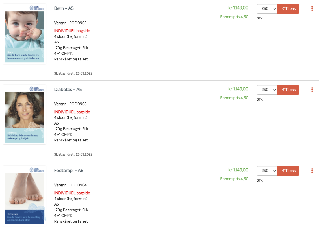Image resolution: width=319 pixels, height=229 pixels.
Task: Click the Børn – A5 product title
Action: tap(64, 8)
